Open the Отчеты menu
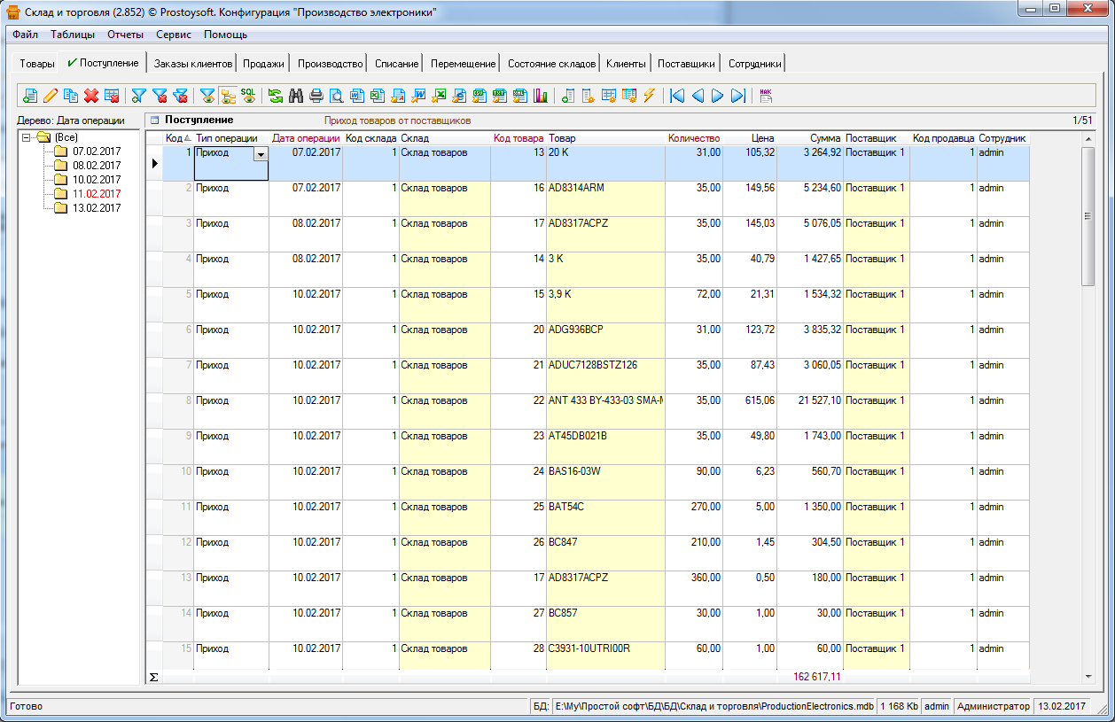 (x=125, y=35)
